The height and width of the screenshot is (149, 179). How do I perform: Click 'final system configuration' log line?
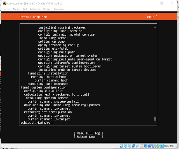click(44, 87)
